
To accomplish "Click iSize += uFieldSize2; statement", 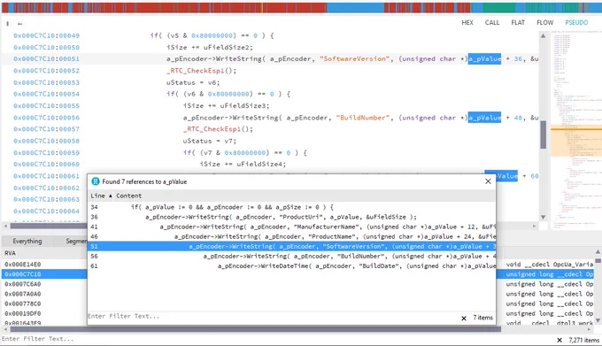I will (210, 47).
